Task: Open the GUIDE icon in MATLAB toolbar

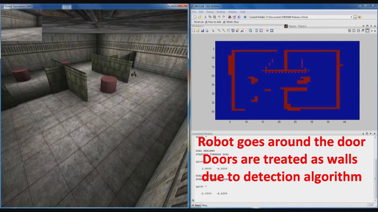Action: point(234,17)
